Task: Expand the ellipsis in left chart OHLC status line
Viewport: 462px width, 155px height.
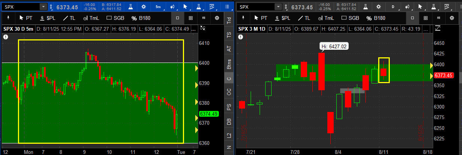Action: pos(193,29)
